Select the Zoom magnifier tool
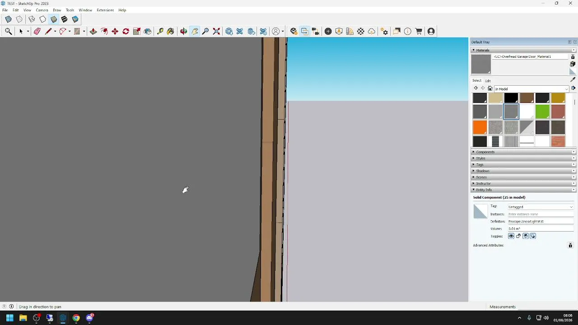 (205, 31)
